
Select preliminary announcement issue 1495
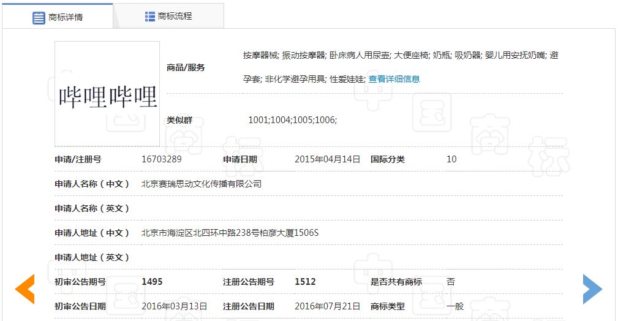point(152,282)
